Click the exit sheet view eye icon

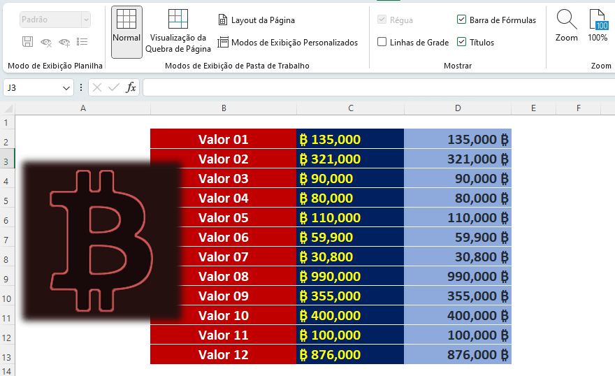[x=46, y=42]
